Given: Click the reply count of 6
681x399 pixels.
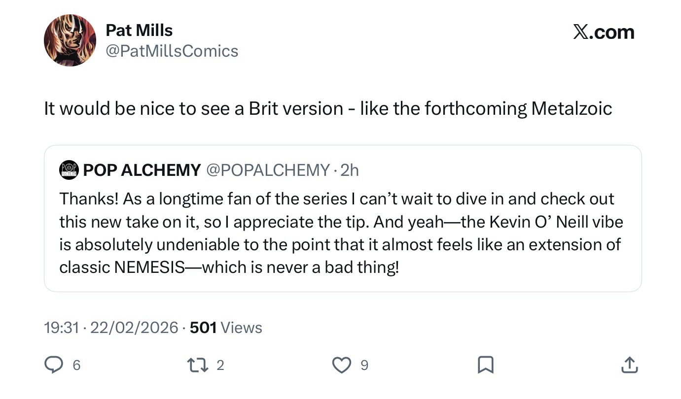Looking at the screenshot, I should pos(76,365).
